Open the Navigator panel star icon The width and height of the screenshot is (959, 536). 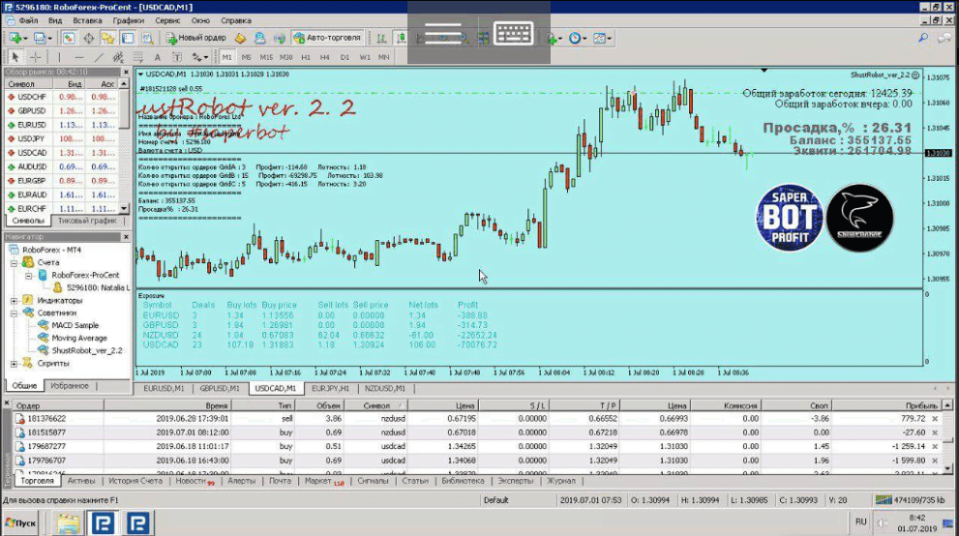click(107, 39)
